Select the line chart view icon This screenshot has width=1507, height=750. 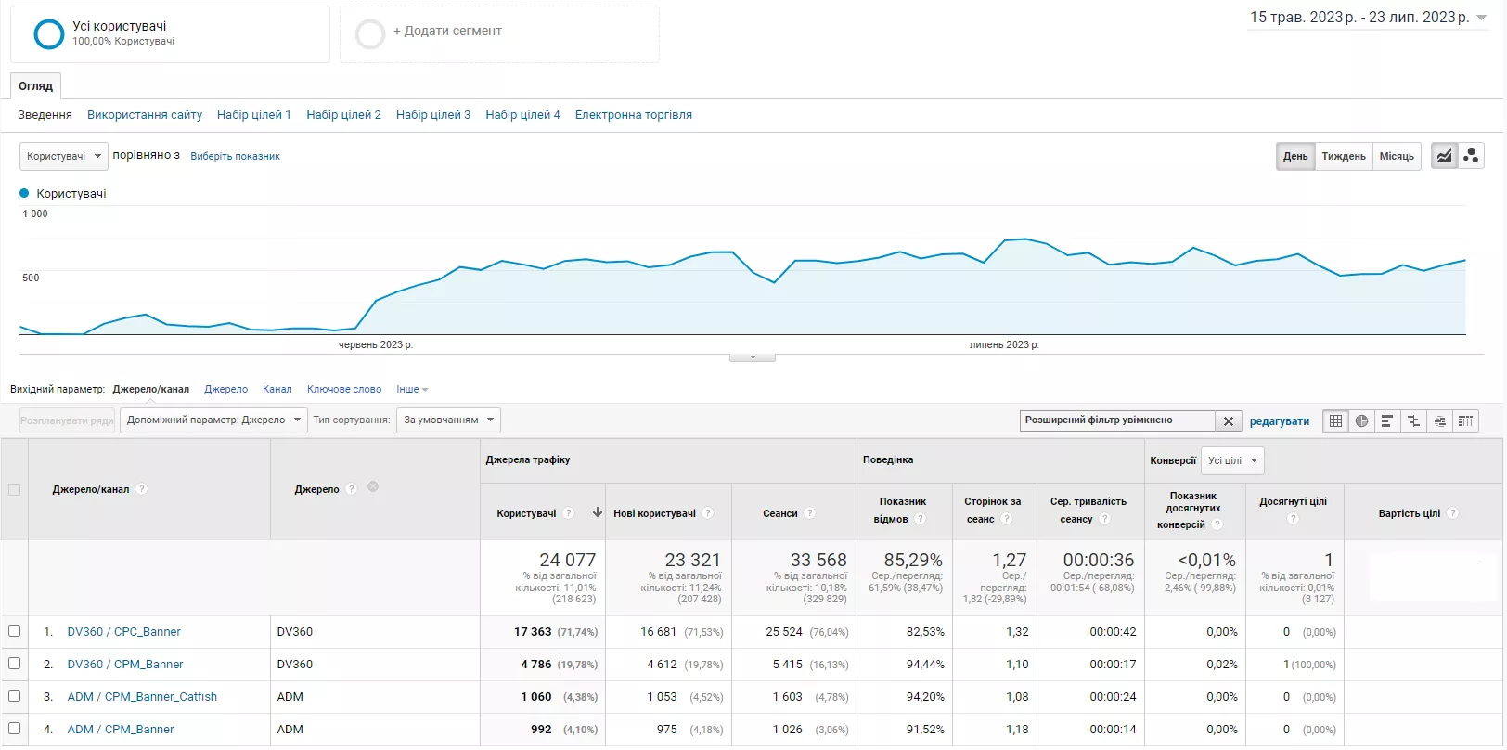(1445, 156)
